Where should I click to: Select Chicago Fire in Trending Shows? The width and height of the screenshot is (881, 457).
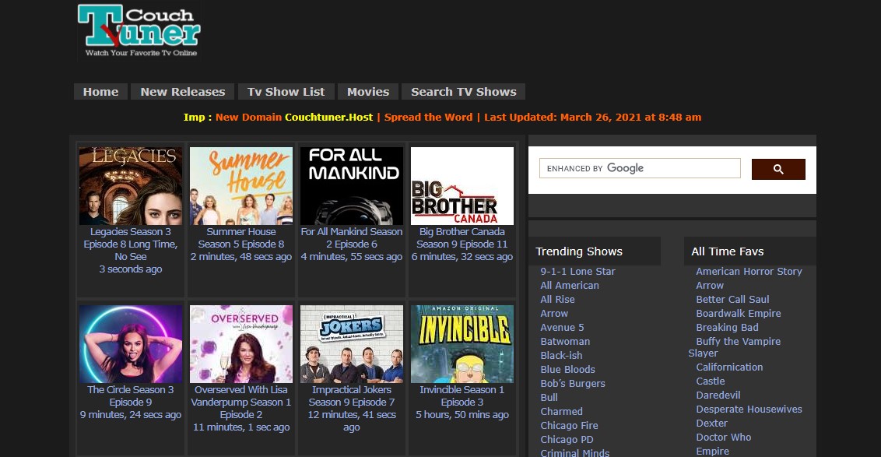[x=569, y=426]
